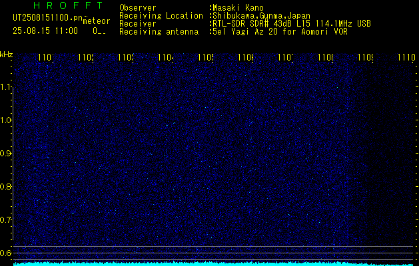Click the 1103 time marker
This screenshot has height=266, width=419.
coord(126,57)
